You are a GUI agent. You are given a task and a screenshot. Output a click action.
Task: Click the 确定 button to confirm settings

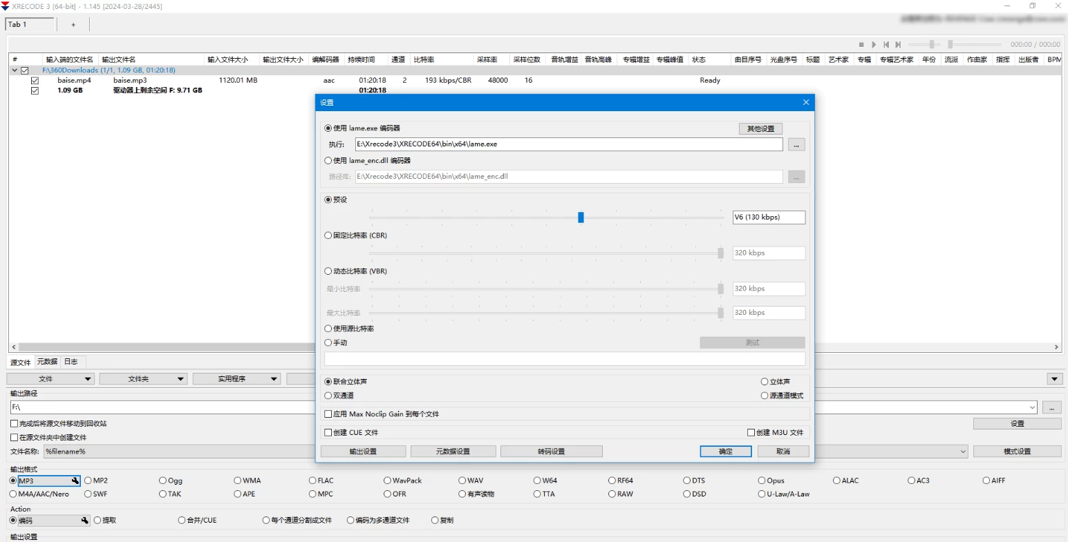point(725,451)
